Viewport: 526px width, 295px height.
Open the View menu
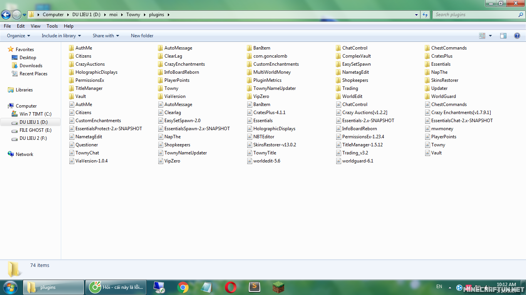[x=35, y=26]
